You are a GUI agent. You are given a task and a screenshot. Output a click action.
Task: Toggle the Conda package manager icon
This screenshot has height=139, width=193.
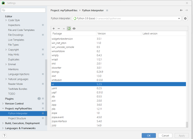[x=69, y=29]
